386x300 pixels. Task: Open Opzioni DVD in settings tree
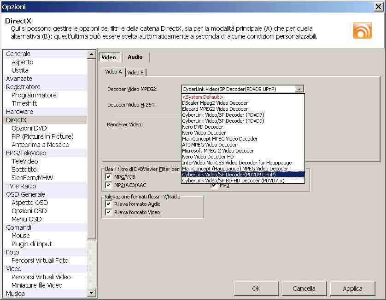tap(29, 128)
